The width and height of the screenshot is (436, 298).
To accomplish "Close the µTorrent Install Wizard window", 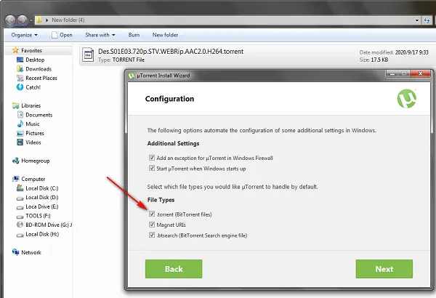I will click(x=421, y=73).
